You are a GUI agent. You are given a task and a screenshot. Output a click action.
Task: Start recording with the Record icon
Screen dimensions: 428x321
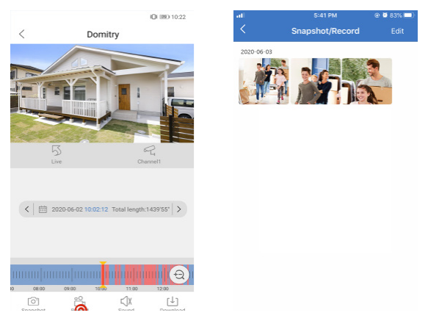pos(80,302)
